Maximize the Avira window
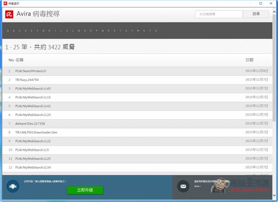This screenshot has width=278, height=202. click(x=260, y=3)
